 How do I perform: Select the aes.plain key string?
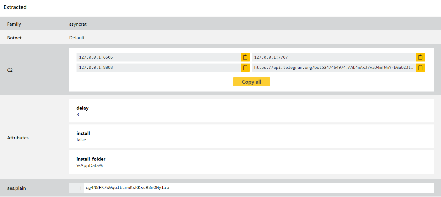[x=127, y=188]
